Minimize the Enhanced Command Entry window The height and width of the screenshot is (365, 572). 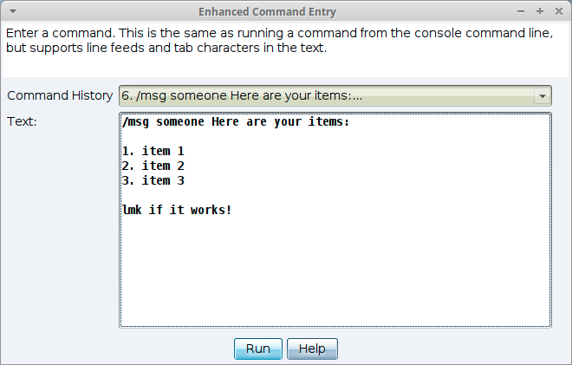[x=521, y=12]
